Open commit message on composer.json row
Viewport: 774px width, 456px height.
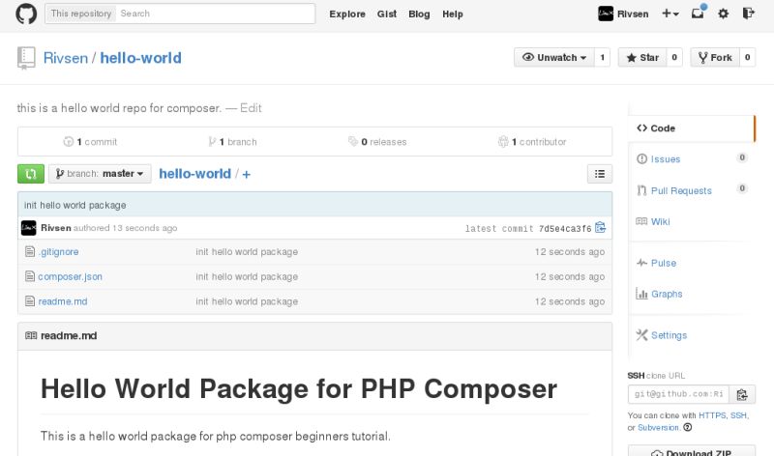(x=247, y=276)
